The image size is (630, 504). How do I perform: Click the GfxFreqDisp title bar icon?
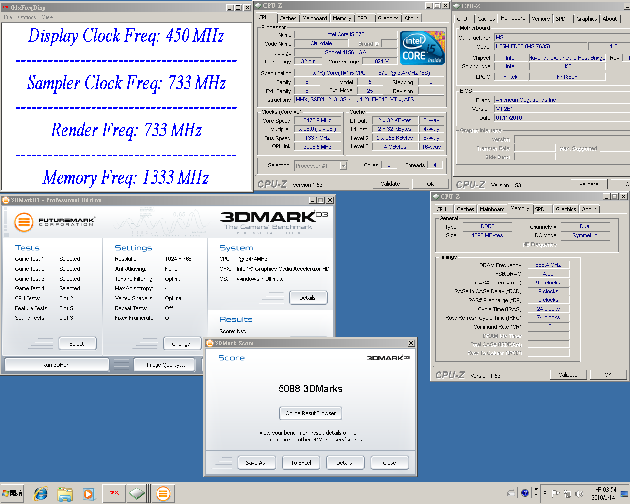point(5,7)
